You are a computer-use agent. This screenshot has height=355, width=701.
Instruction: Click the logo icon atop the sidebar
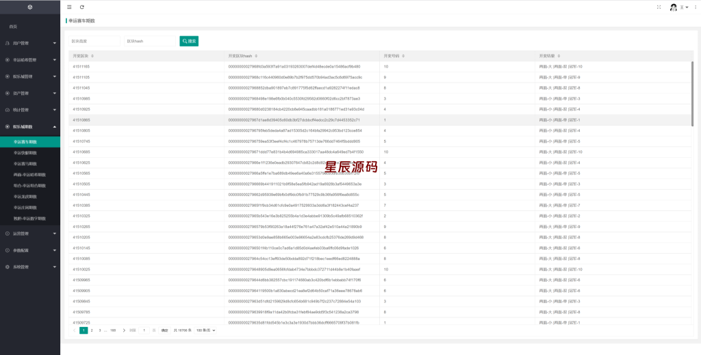click(x=30, y=7)
